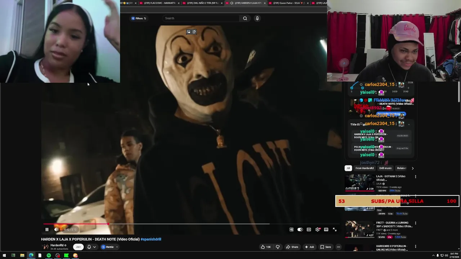Select the From HardenRd chip
Image resolution: width=461 pixels, height=259 pixels.
(x=364, y=168)
